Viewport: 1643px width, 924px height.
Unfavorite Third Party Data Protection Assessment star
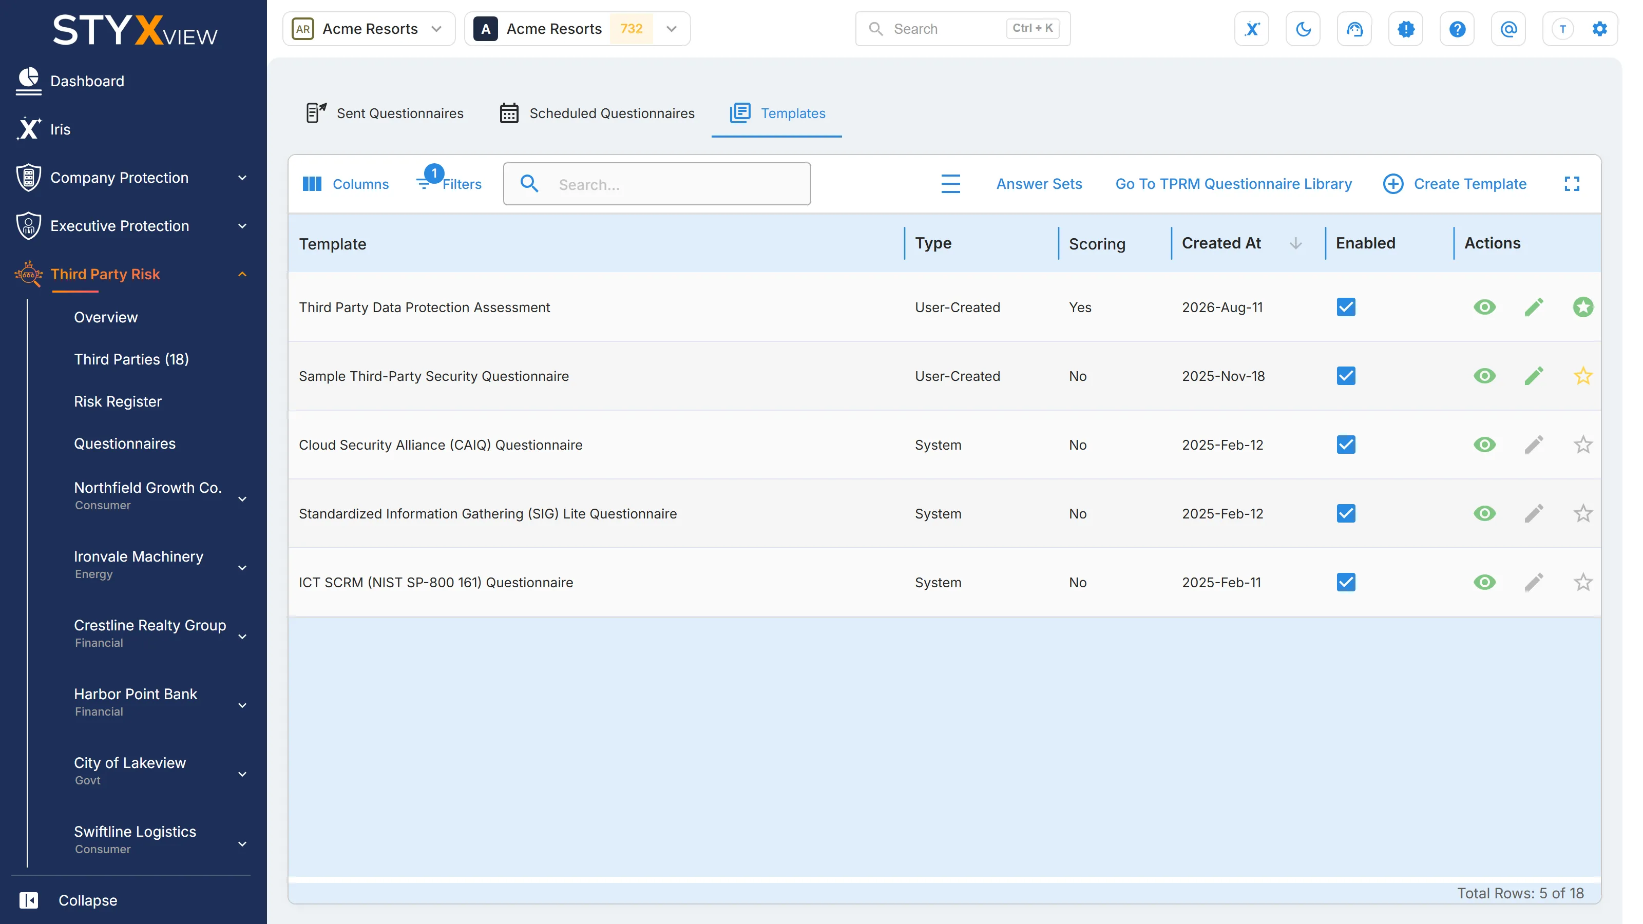pos(1583,307)
